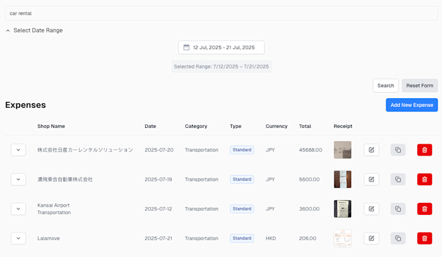
Task: Click the 2025-07-12 date cell
Action: coord(158,208)
